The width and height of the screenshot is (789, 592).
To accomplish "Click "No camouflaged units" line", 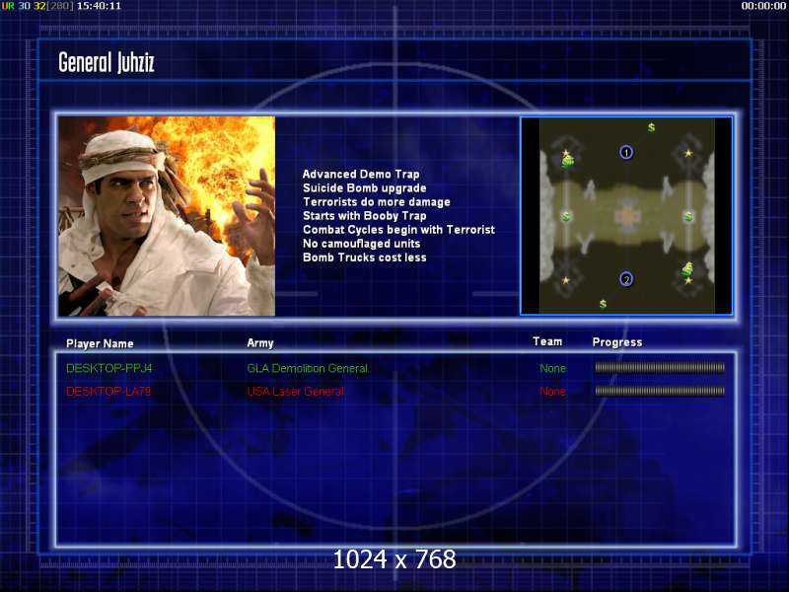I will pyautogui.click(x=361, y=244).
